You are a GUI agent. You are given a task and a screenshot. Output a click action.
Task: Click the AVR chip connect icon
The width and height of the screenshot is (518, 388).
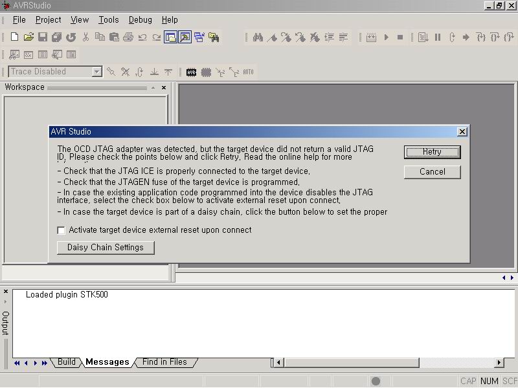[x=191, y=72]
